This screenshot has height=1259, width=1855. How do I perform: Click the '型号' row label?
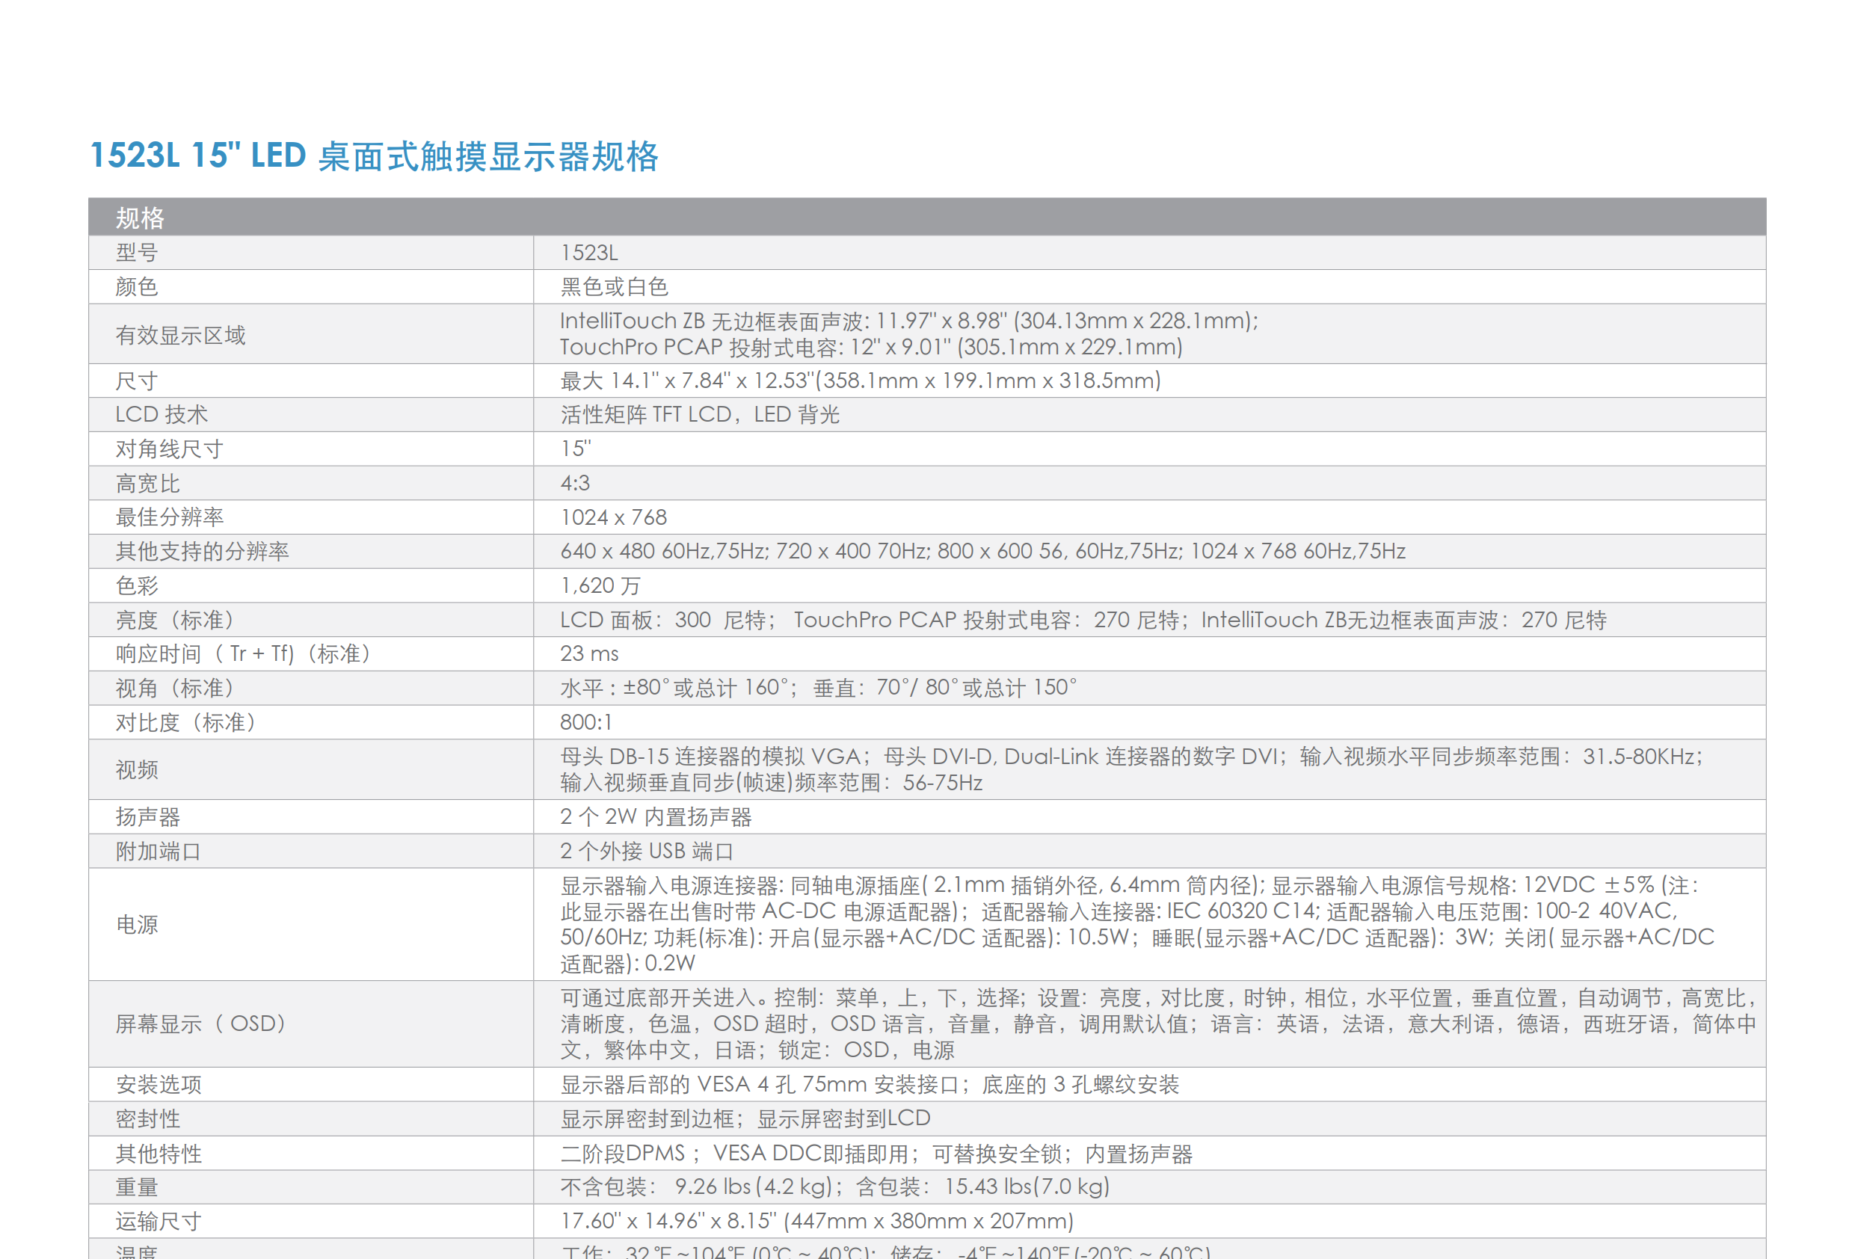pyautogui.click(x=137, y=252)
